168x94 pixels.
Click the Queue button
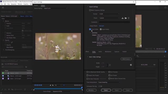[106, 90]
